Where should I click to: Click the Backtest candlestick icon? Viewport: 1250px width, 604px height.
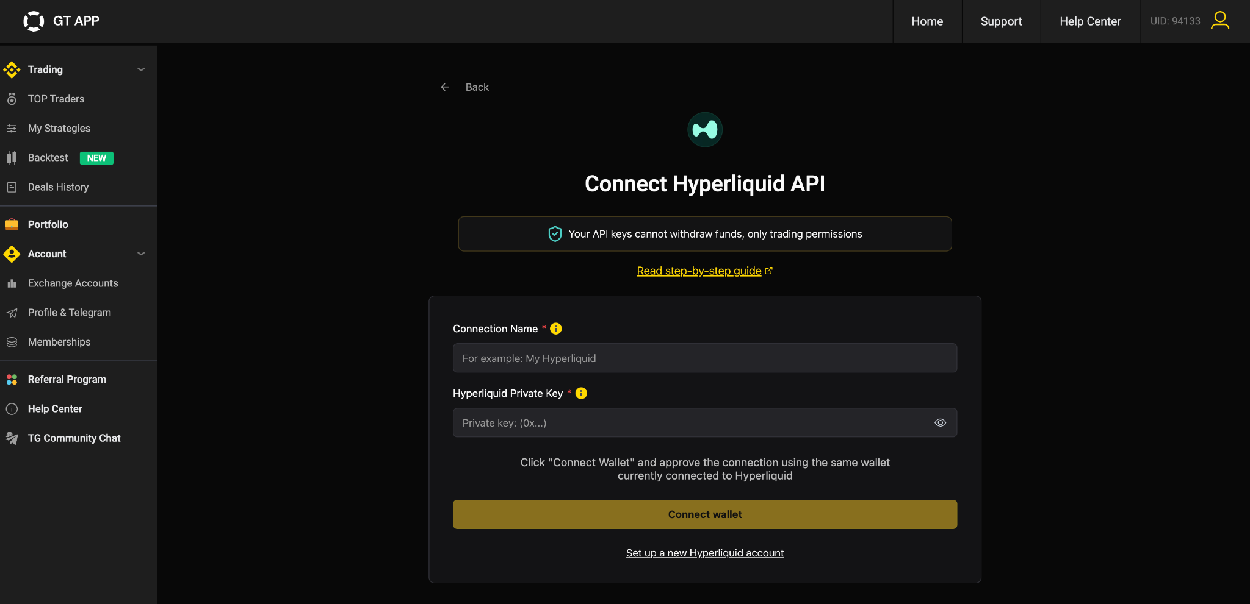coord(12,158)
